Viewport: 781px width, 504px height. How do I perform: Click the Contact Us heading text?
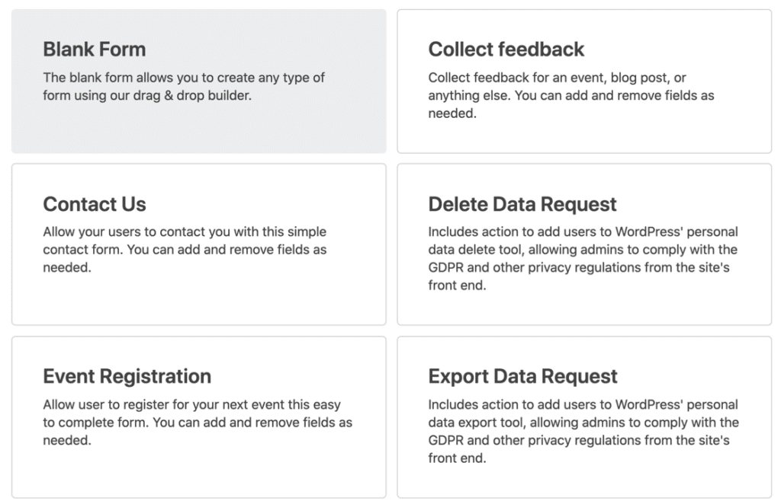[x=95, y=204]
